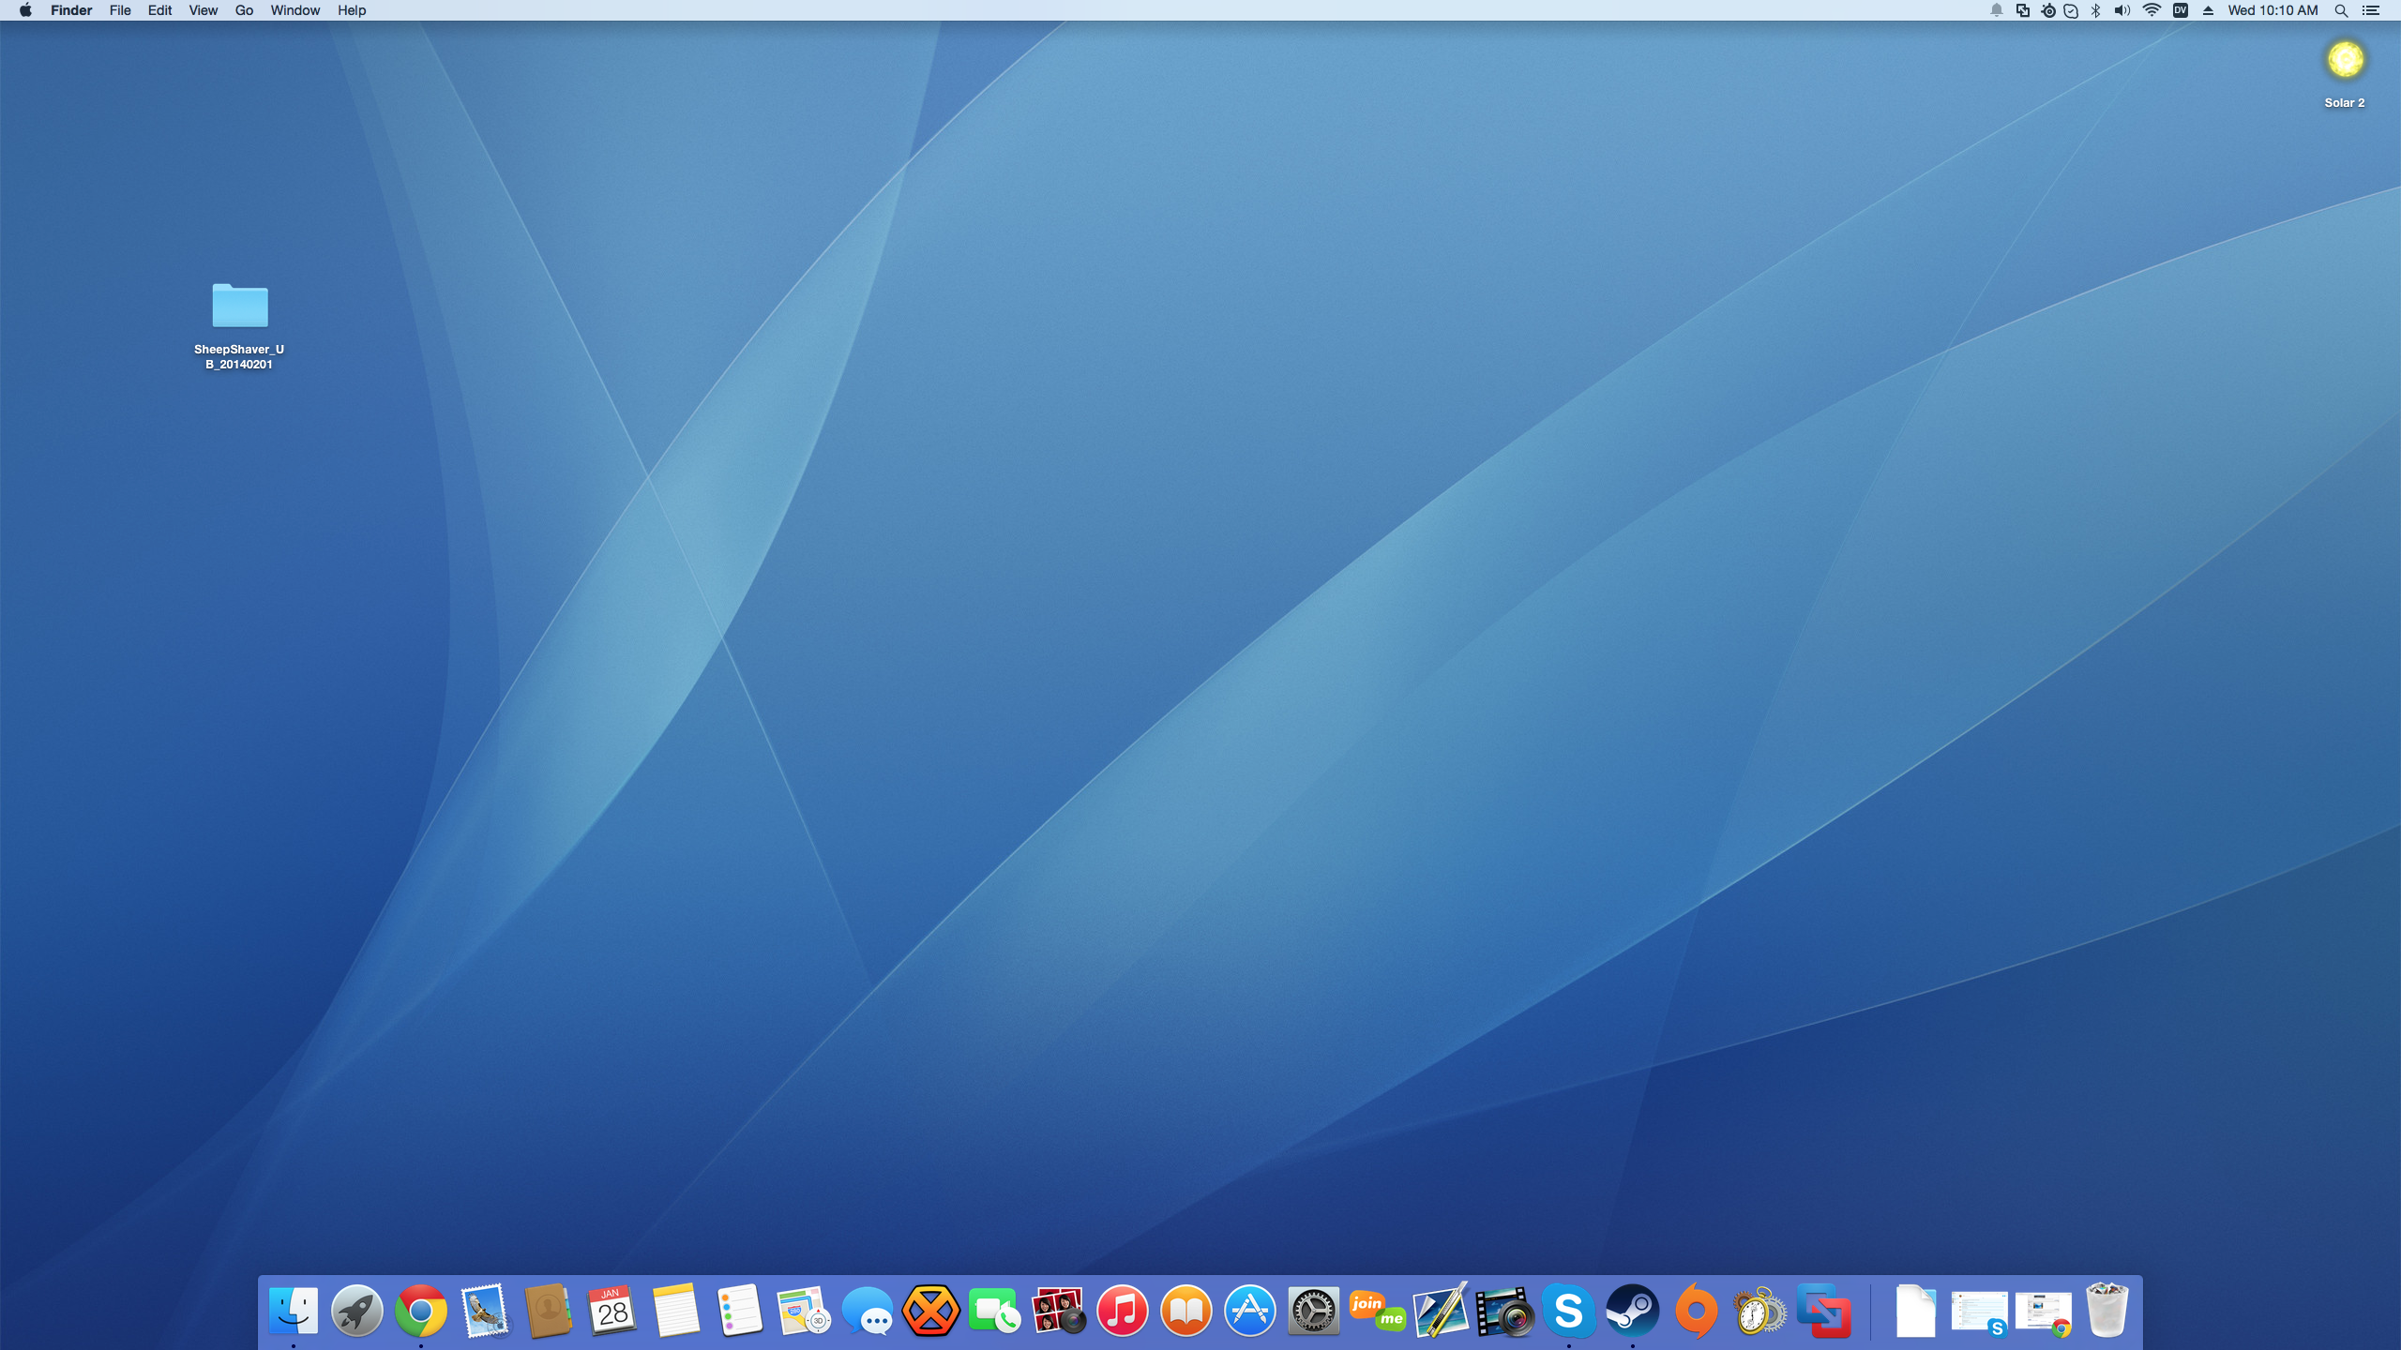2401x1350 pixels.
Task: Open FaceTime from the Dock
Action: coord(994,1311)
